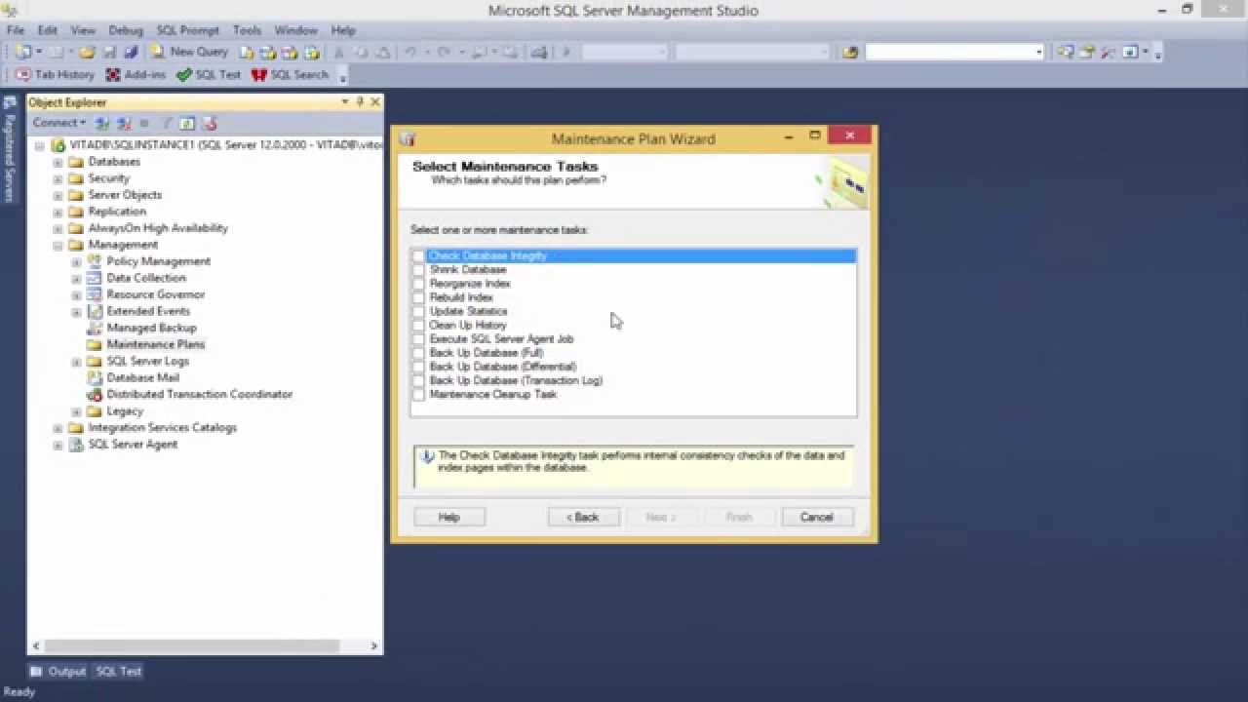Switch to the SQL Test bottom tab
This screenshot has height=702, width=1248.
118,671
